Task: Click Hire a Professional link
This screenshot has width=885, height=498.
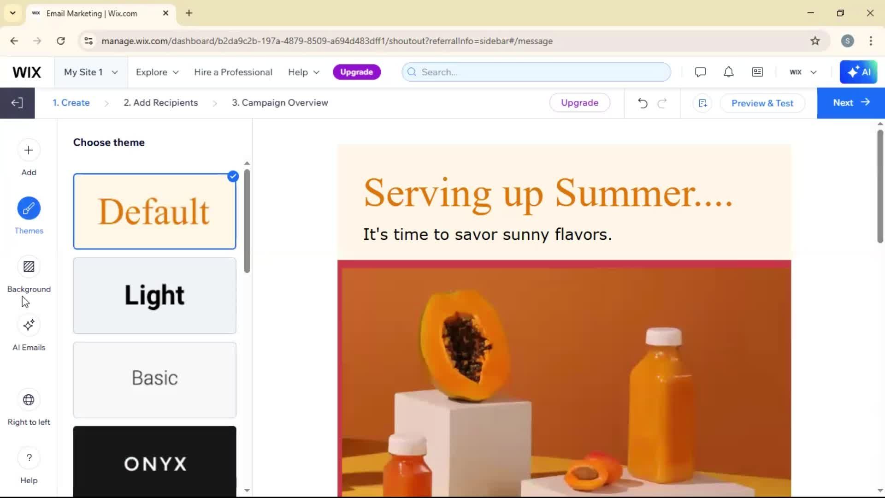Action: [x=233, y=72]
